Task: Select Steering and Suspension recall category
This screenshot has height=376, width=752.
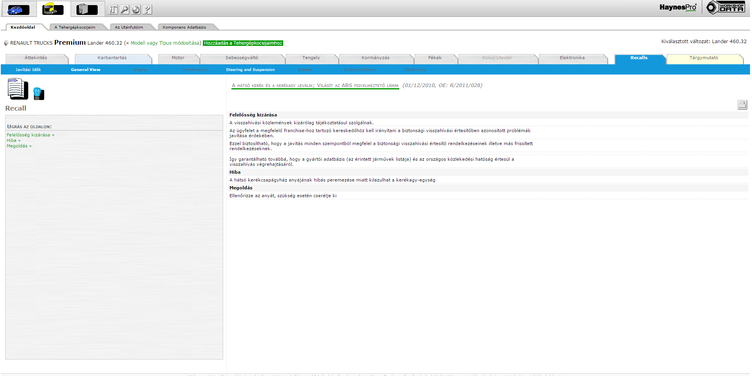Action: click(250, 70)
